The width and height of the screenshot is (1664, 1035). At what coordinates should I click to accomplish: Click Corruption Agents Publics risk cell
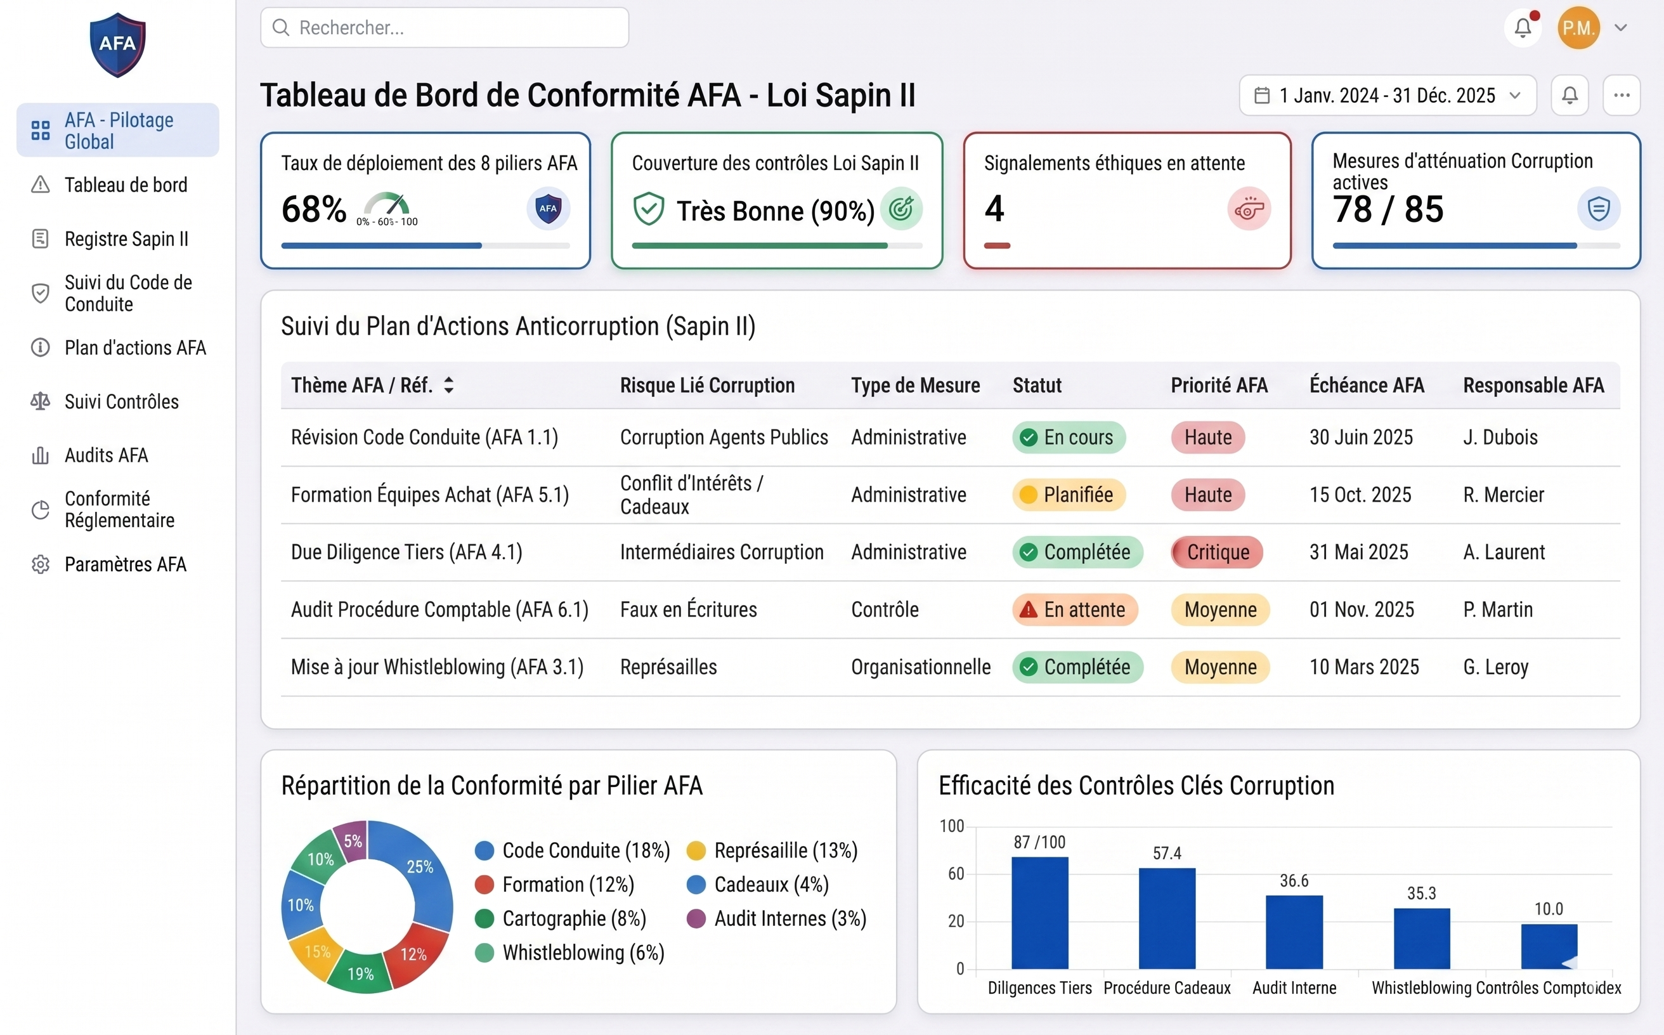(x=724, y=438)
